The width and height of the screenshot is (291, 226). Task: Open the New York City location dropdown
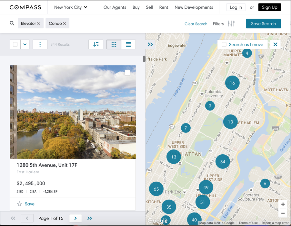click(71, 7)
